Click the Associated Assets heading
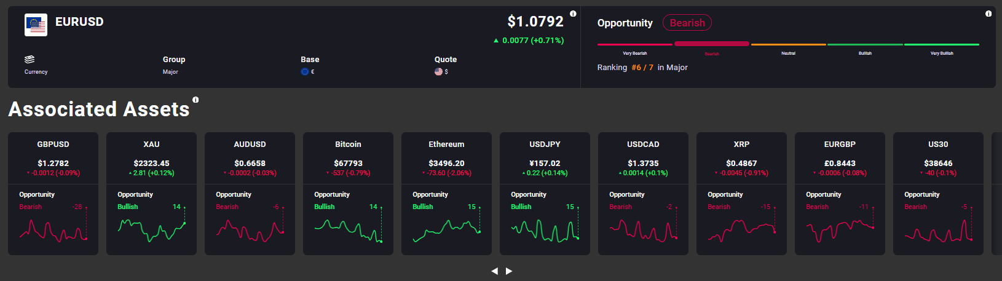The image size is (1002, 281). coord(99,109)
